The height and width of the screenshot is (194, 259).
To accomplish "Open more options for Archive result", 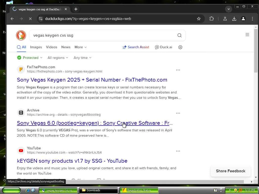I will 178,113.
